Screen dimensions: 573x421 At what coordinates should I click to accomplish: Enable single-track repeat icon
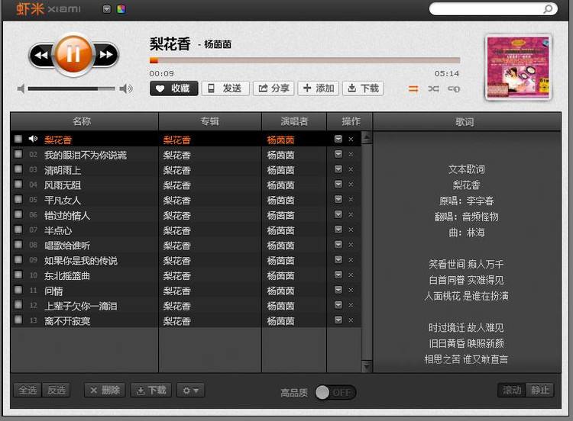(x=454, y=88)
